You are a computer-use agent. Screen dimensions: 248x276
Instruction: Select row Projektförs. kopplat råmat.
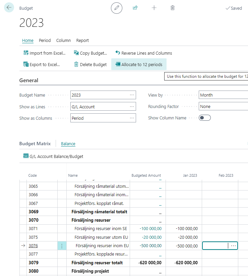(99, 203)
